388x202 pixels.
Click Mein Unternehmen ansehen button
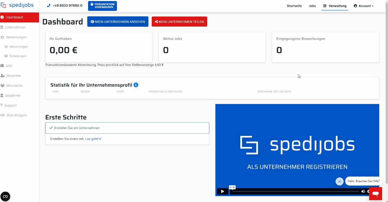pos(118,22)
